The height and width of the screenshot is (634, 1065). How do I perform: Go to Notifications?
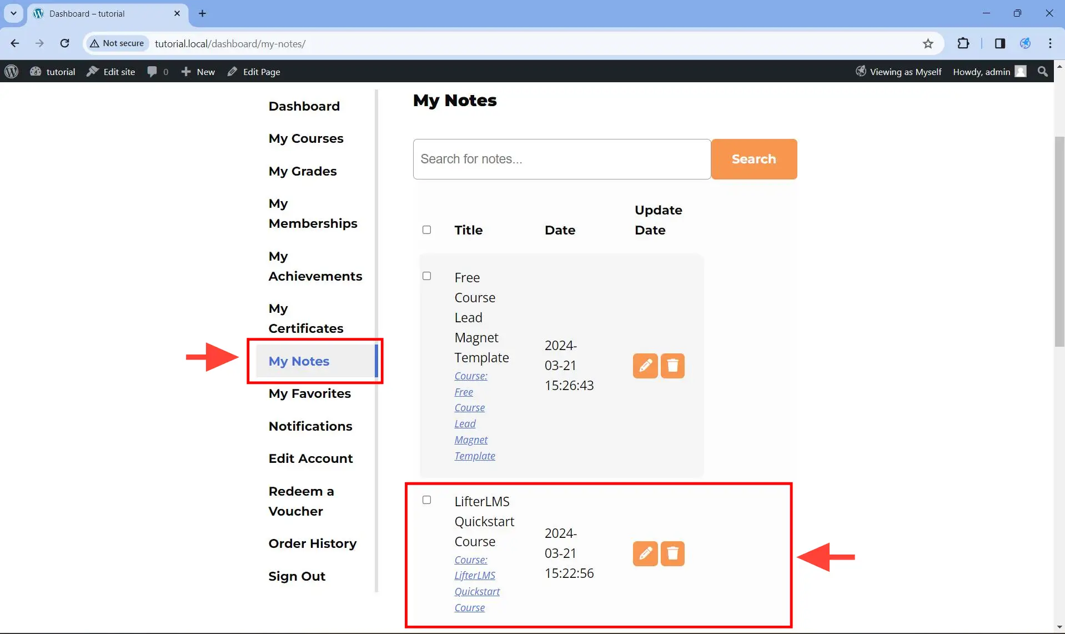pos(310,426)
